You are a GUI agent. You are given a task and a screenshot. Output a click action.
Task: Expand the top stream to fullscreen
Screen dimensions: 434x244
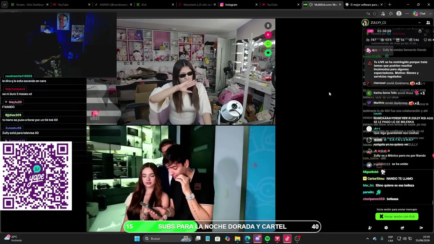(x=268, y=44)
